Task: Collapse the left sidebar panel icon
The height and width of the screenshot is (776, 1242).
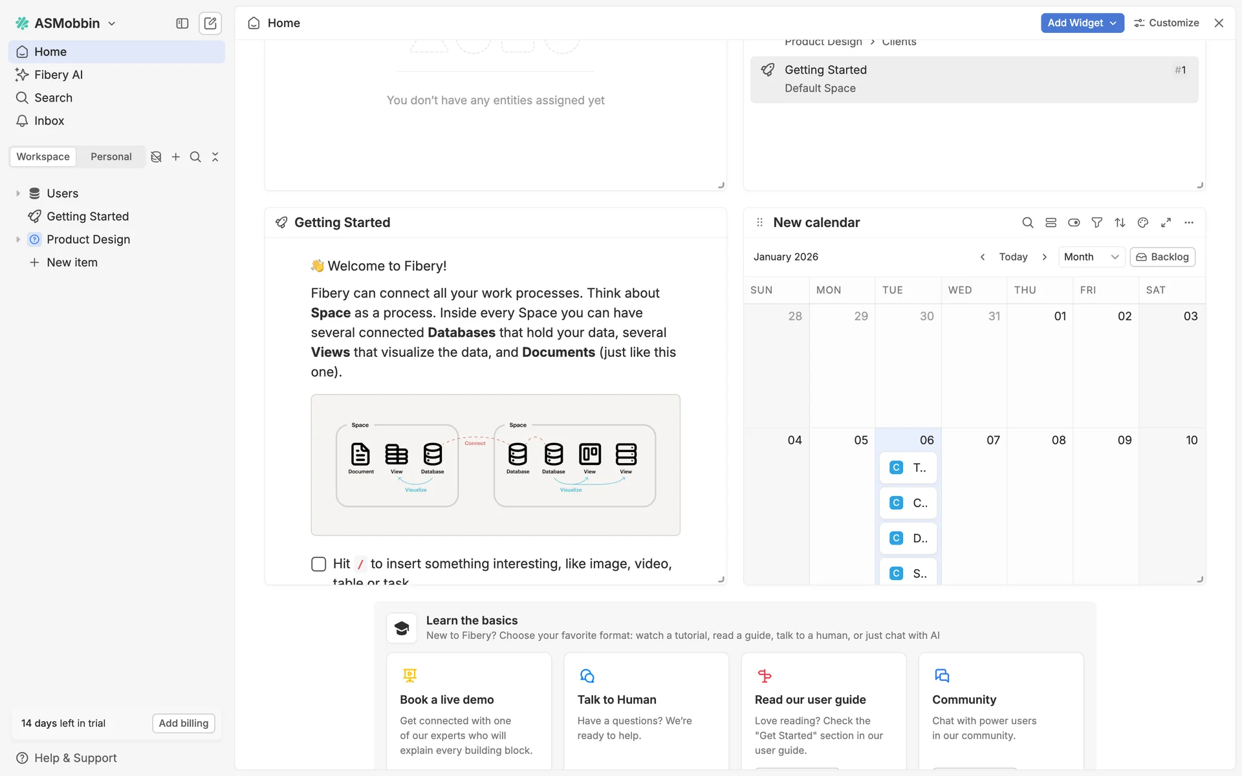Action: pos(182,23)
